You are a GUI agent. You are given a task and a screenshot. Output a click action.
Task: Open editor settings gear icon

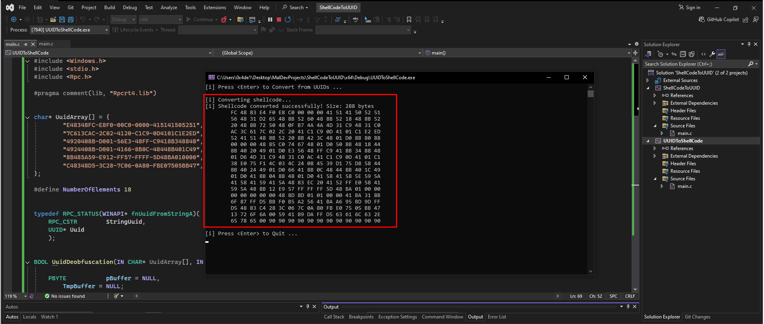(x=636, y=44)
